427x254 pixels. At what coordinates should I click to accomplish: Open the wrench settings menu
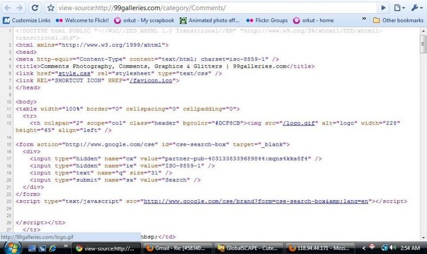click(416, 8)
